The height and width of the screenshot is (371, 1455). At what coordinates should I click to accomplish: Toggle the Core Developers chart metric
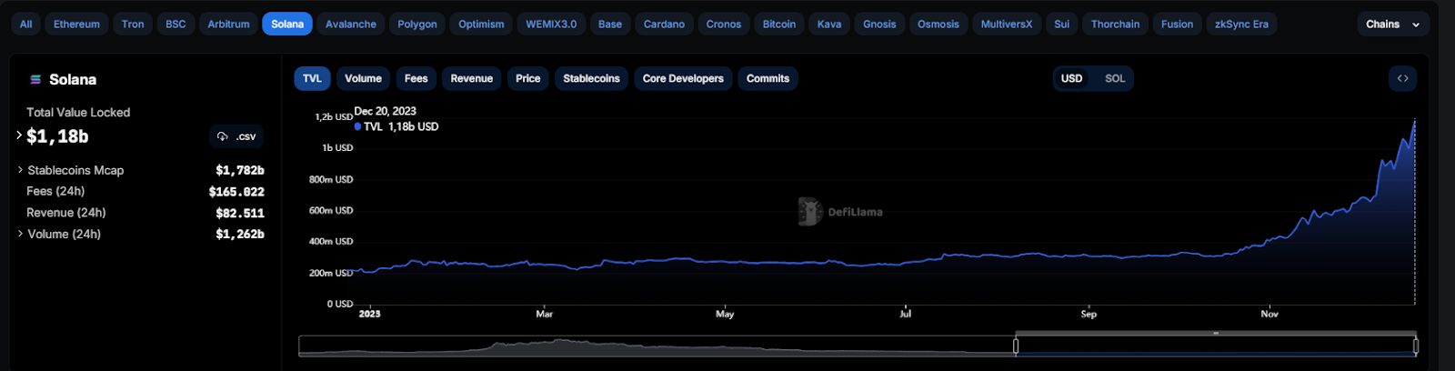(x=683, y=78)
